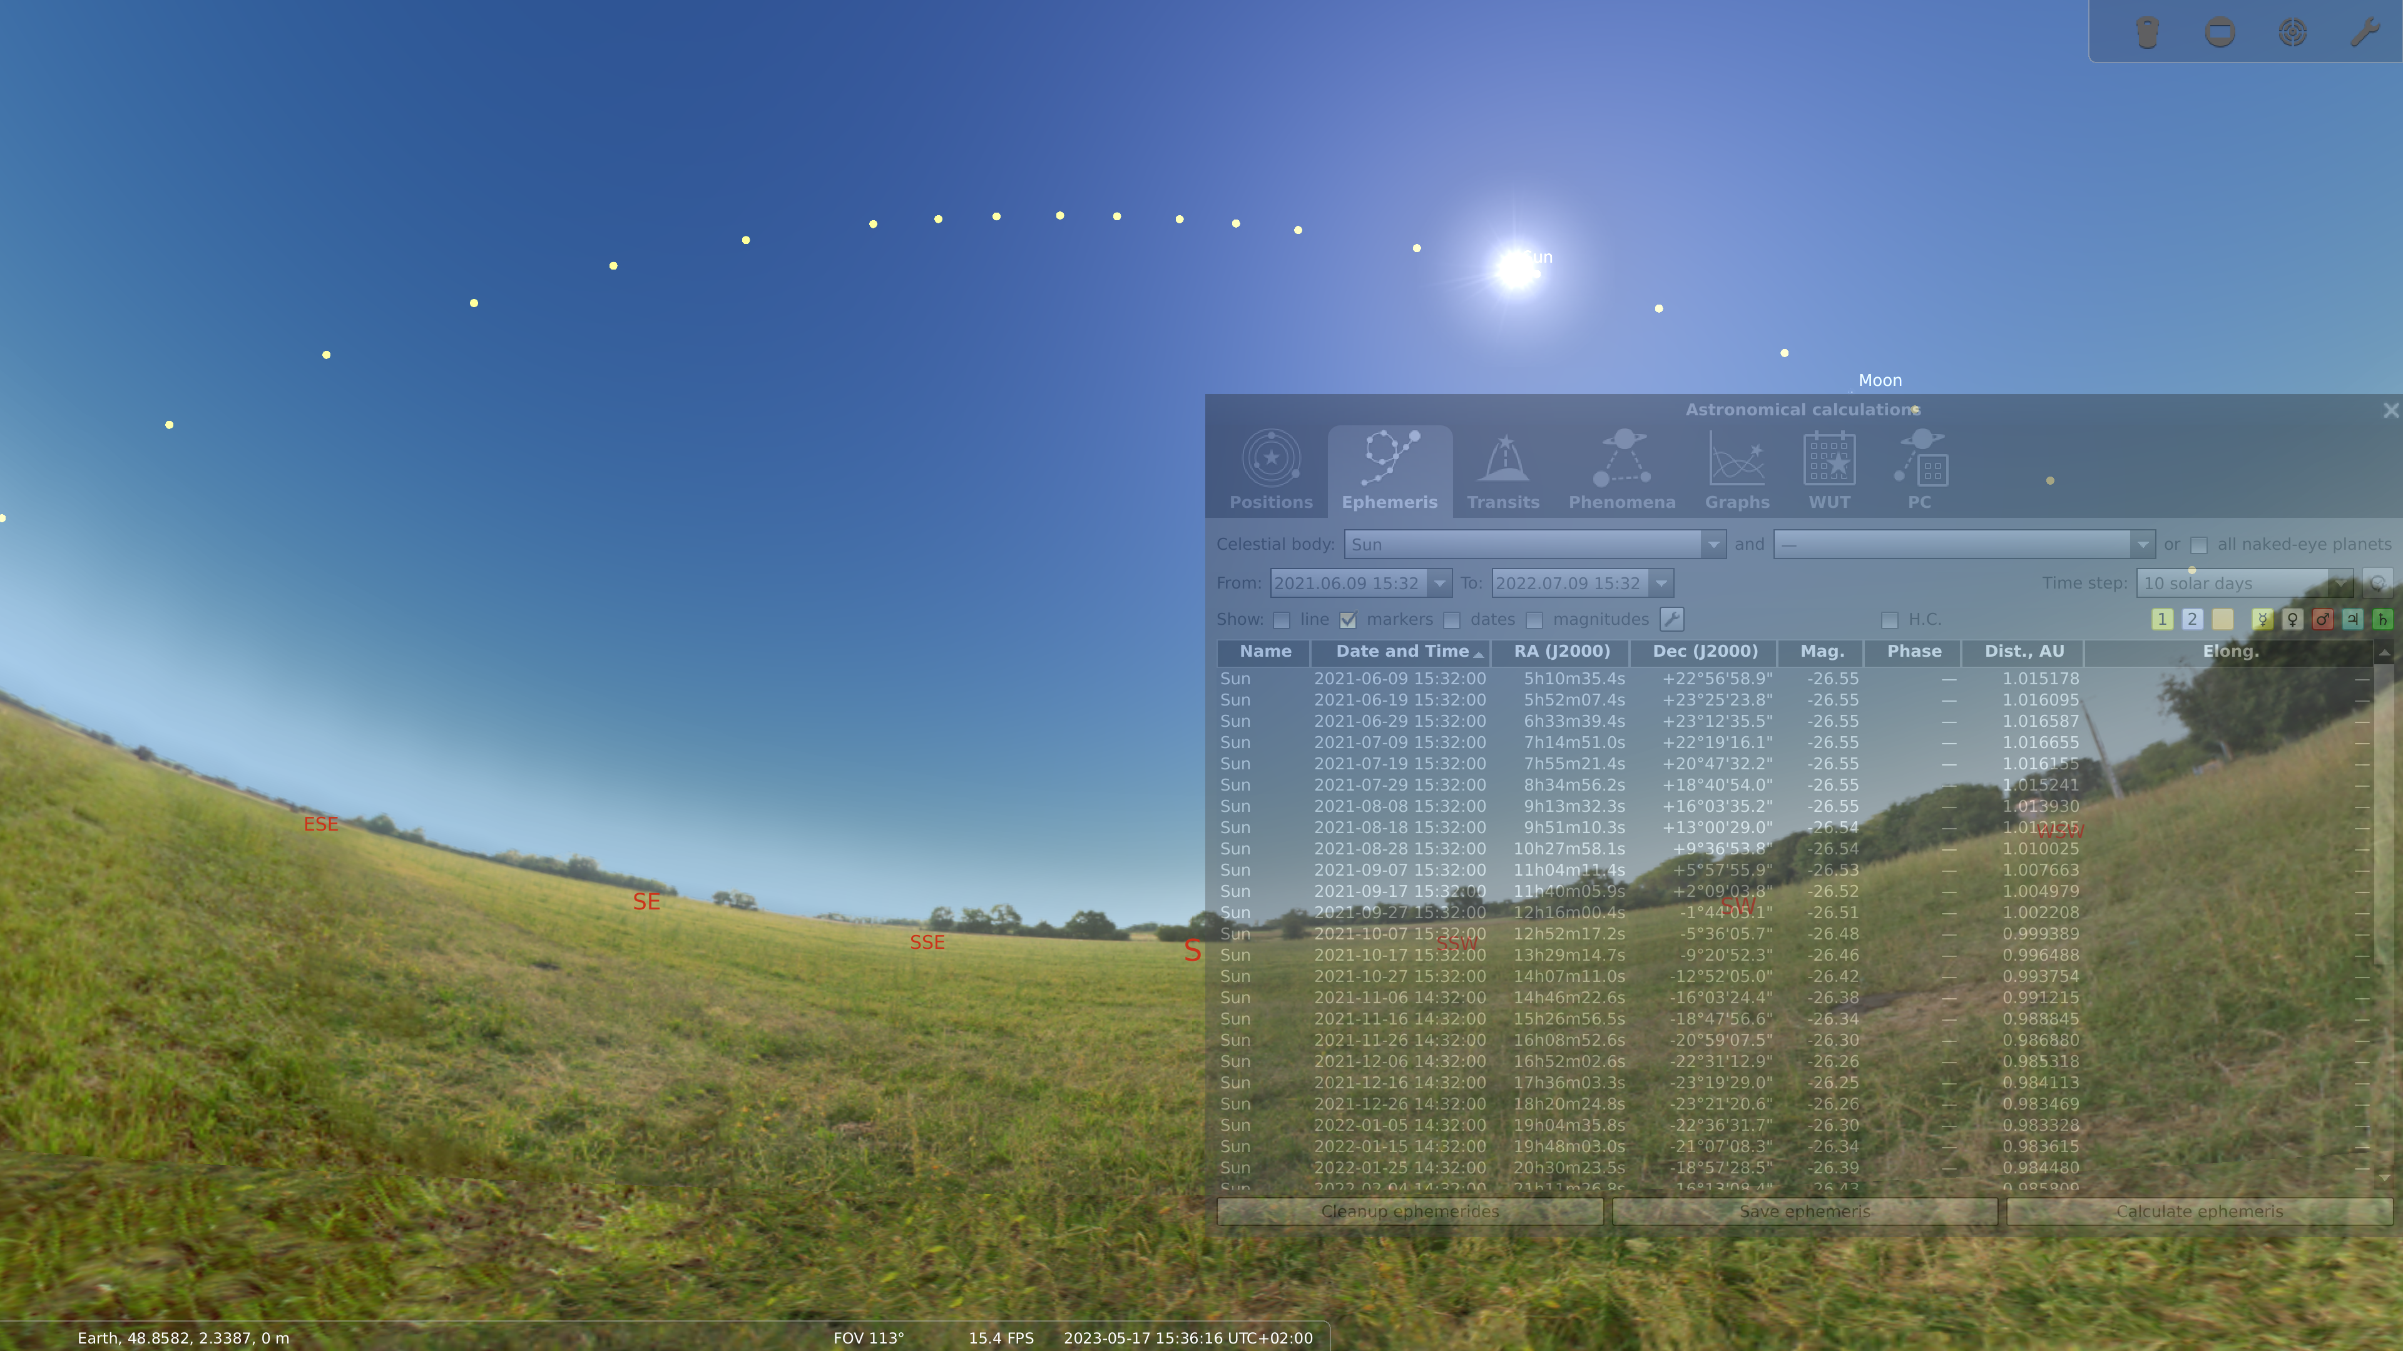Click the date-time 2023-05-17 15:36:16 in status bar

(x=1188, y=1338)
